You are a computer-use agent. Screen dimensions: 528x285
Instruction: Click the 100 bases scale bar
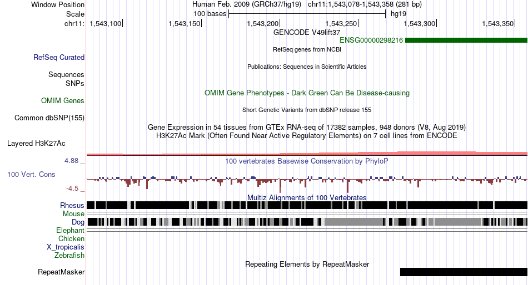307,14
